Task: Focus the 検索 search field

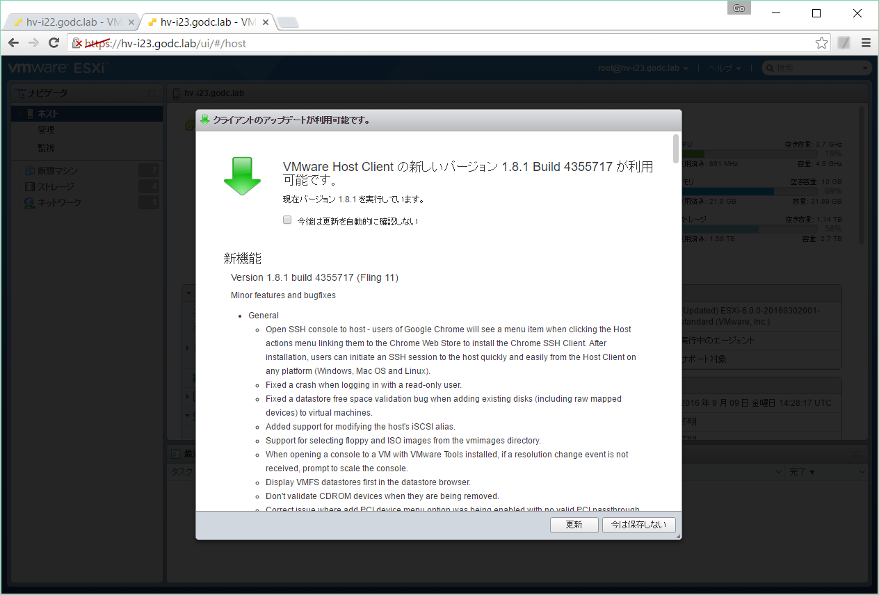Action: click(x=817, y=68)
